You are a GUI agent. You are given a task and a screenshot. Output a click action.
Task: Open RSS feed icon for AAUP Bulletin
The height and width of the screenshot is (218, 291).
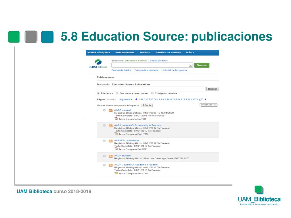(x=111, y=156)
